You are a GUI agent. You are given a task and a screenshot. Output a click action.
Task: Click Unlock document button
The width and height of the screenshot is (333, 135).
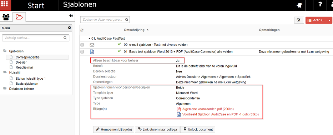(198, 129)
